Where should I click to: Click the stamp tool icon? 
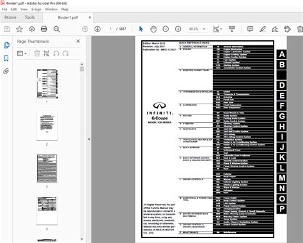[x=287, y=29]
